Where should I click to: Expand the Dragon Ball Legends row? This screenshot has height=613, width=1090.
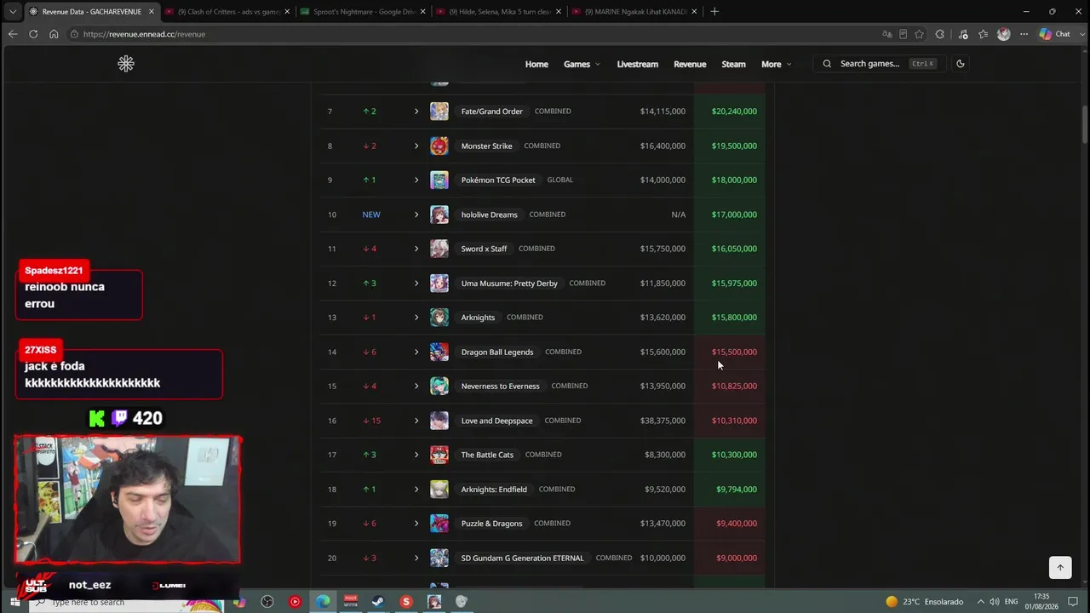pyautogui.click(x=416, y=352)
